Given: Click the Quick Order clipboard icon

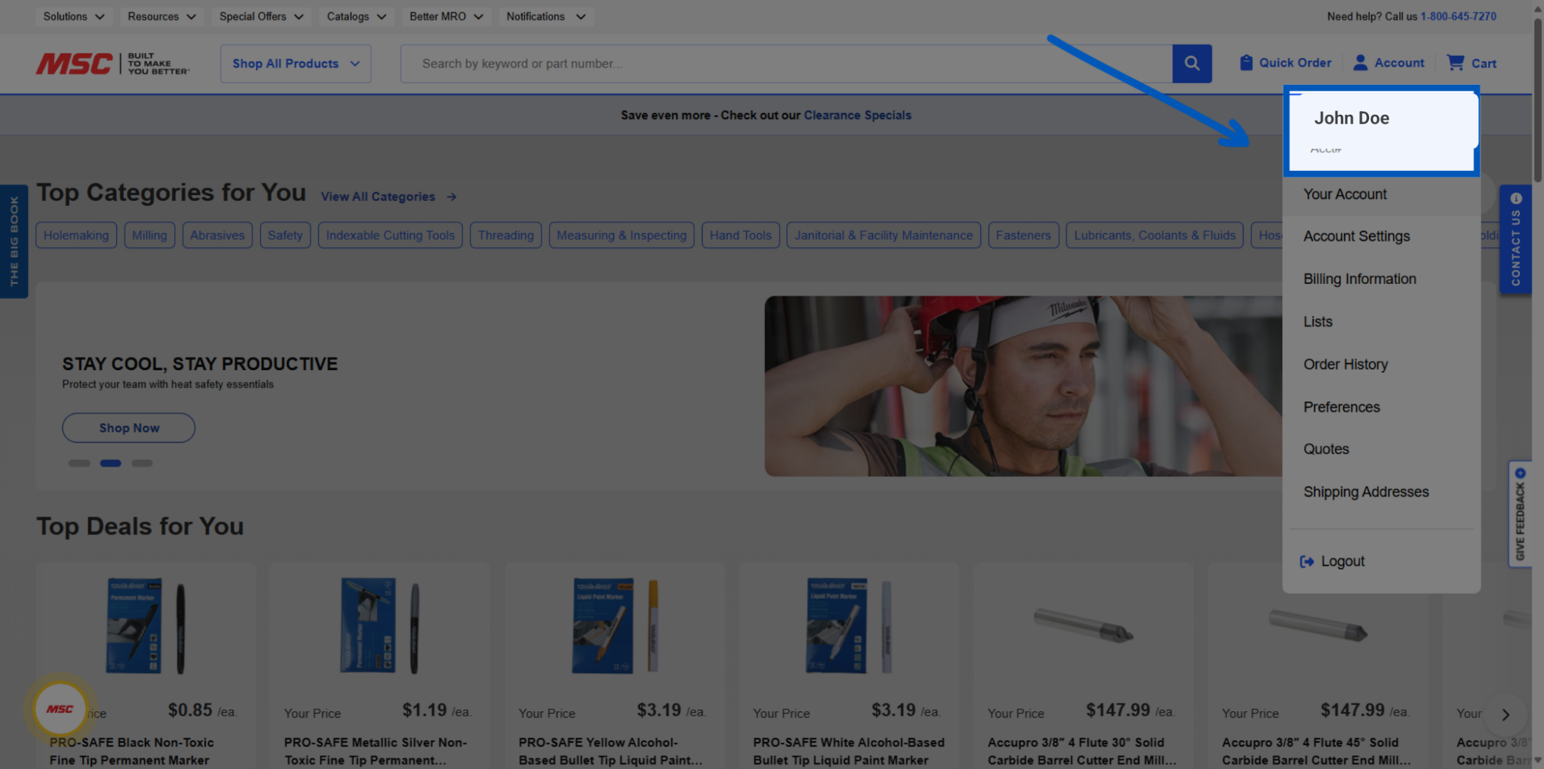Looking at the screenshot, I should tap(1246, 63).
